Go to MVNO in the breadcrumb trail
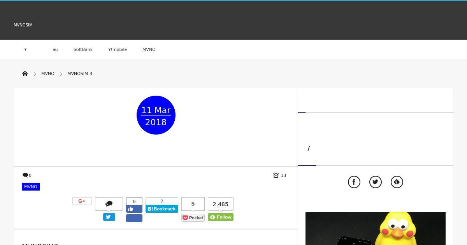This screenshot has height=245, width=467. (x=48, y=73)
